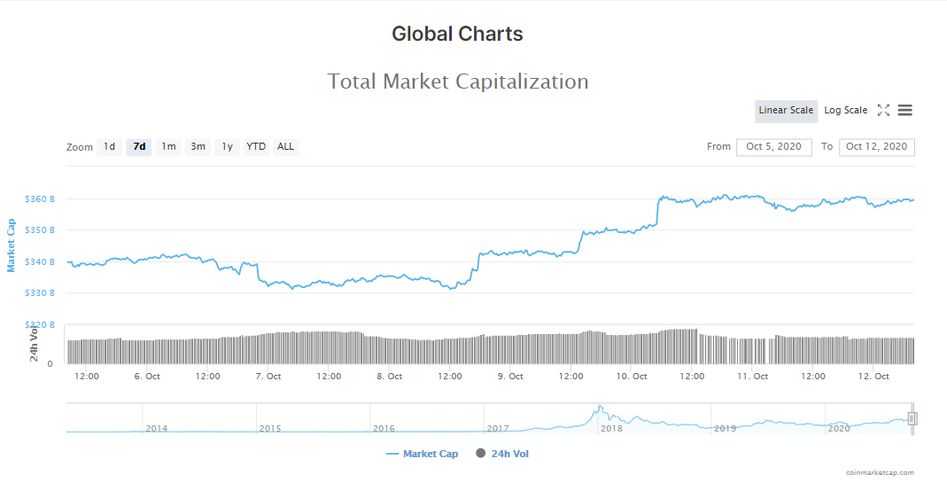This screenshot has height=490, width=947.
Task: Set zoom range to 1d
Action: click(x=109, y=147)
